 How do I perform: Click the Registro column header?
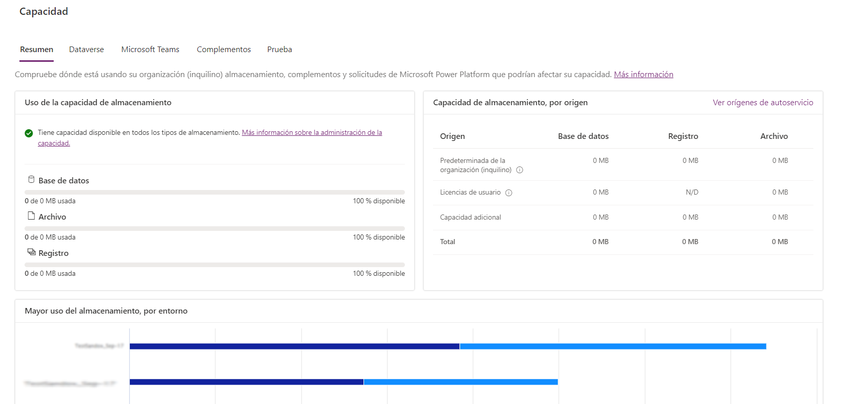pyautogui.click(x=683, y=136)
